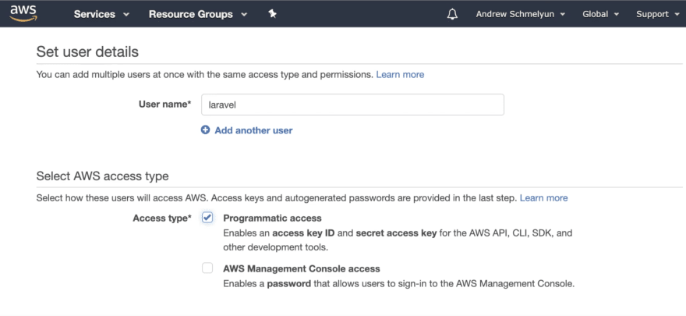Open the Andrew Schmelyun account menu

click(x=521, y=14)
